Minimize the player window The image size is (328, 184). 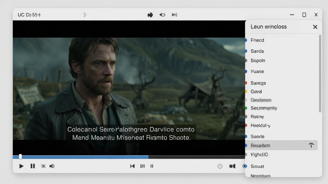292,15
